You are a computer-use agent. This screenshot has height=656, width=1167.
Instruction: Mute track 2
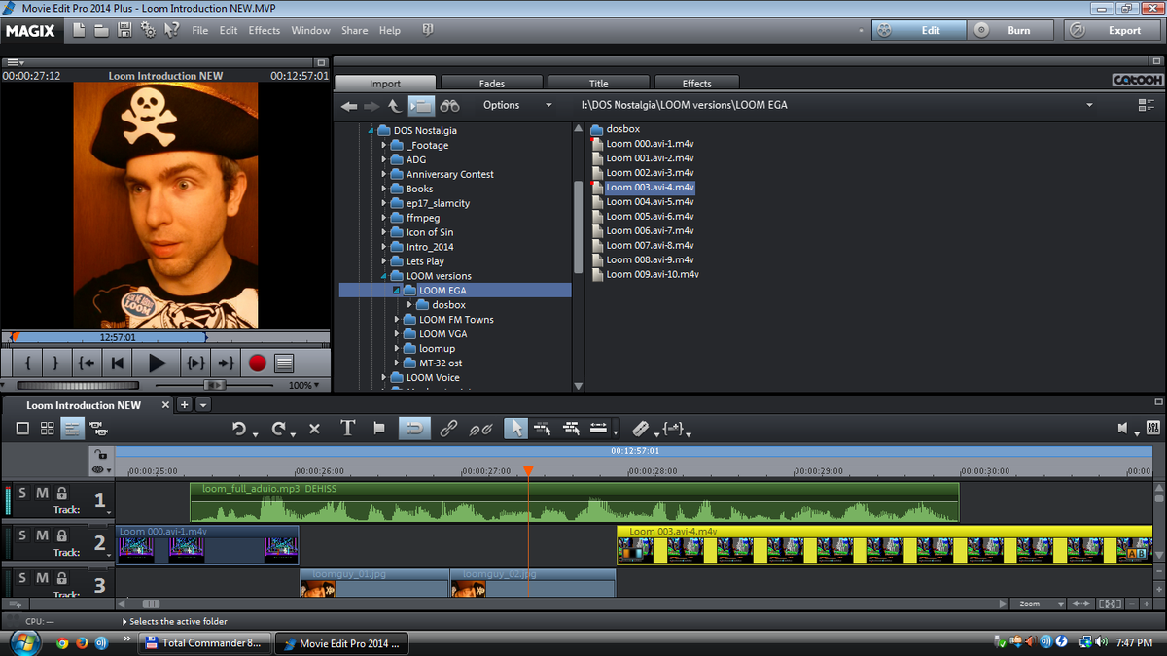[42, 535]
